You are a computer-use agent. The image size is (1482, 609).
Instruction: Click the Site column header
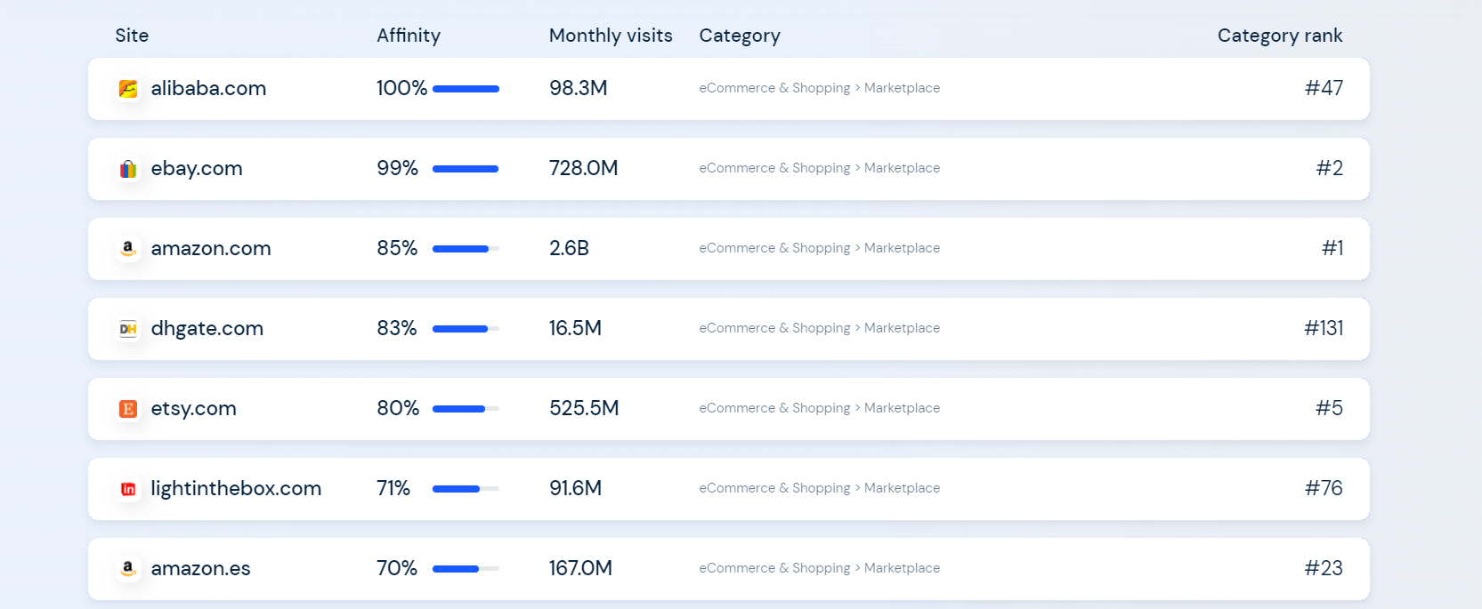pyautogui.click(x=132, y=36)
